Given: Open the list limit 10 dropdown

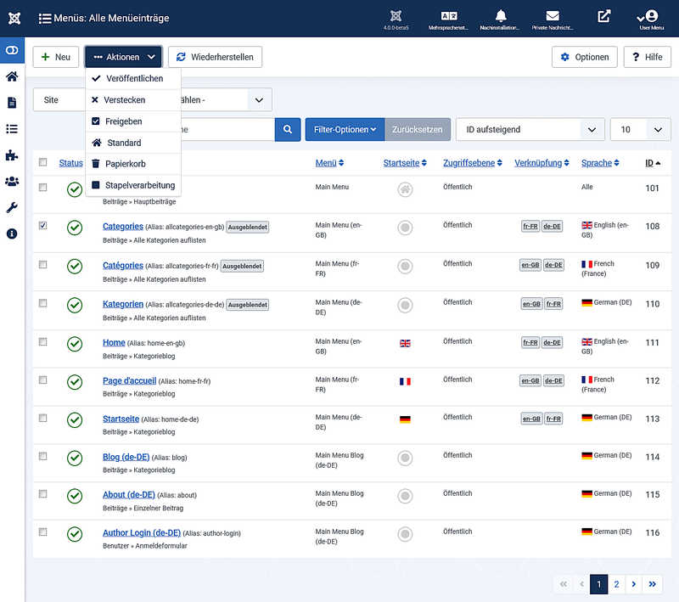Looking at the screenshot, I should (x=640, y=130).
